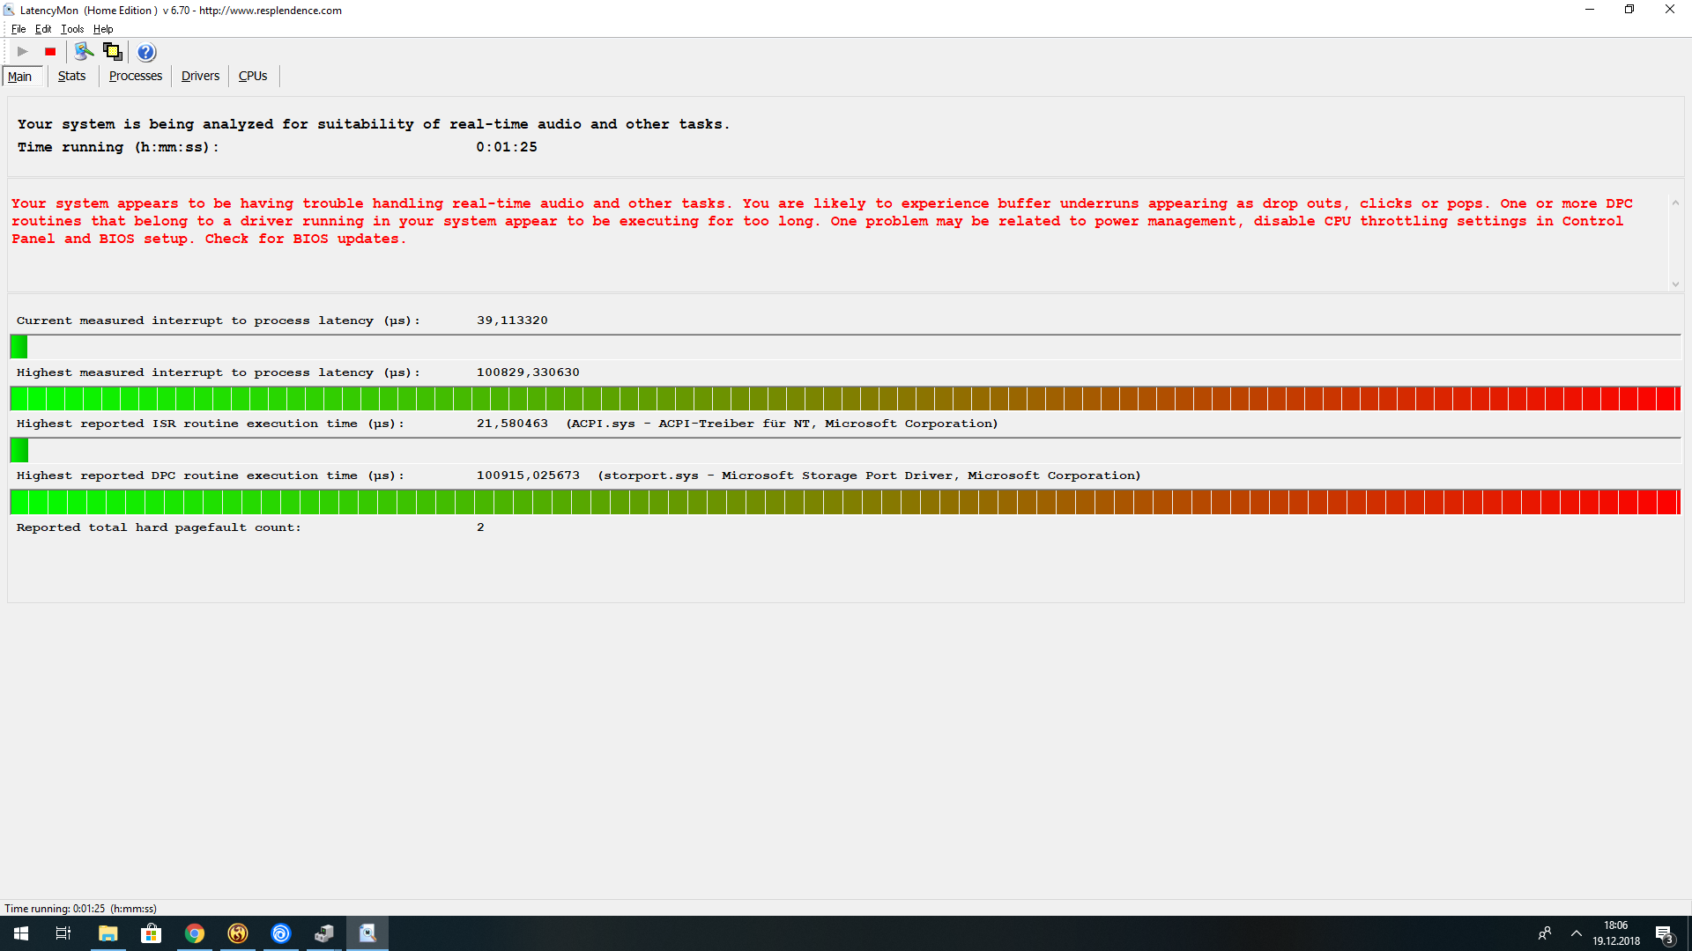Open the Tools menu
Image resolution: width=1692 pixels, height=951 pixels.
pos(72,29)
